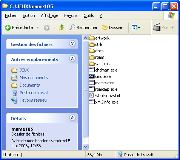Toggle the Dossiers folders pane button

[x=113, y=27]
